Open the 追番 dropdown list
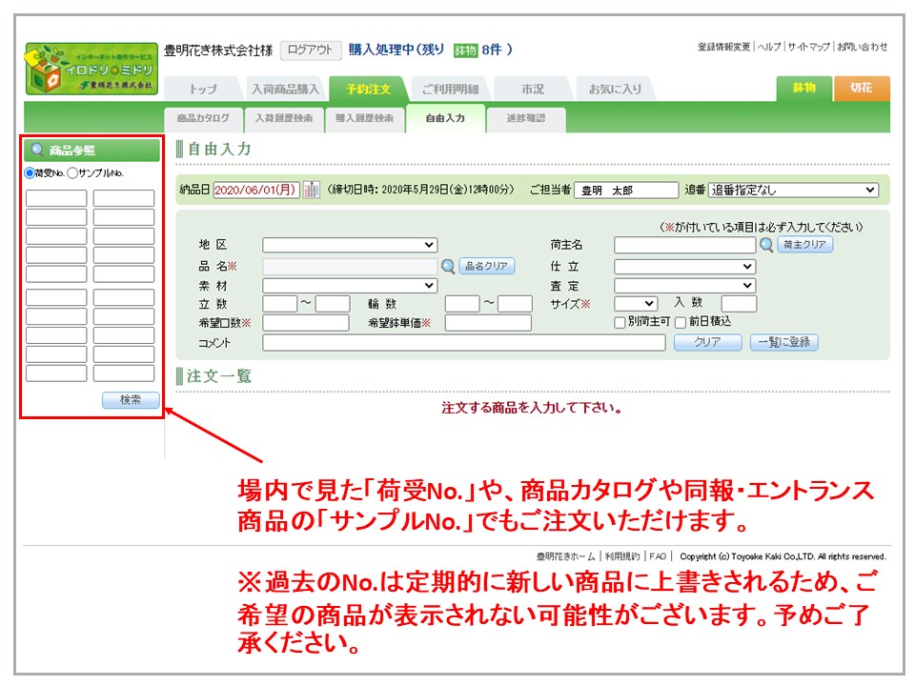This screenshot has width=915, height=686. 793,191
